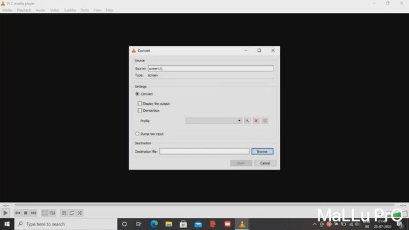This screenshot has width=409, height=230.
Task: Open the View menu
Action: pyautogui.click(x=97, y=10)
